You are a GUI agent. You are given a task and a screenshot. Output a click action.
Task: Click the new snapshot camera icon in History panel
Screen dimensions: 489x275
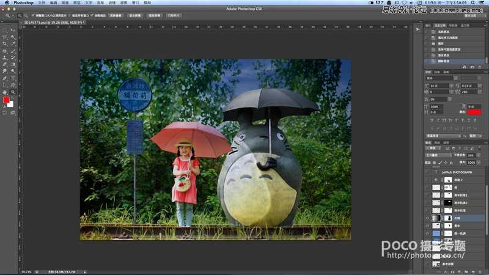point(472,67)
